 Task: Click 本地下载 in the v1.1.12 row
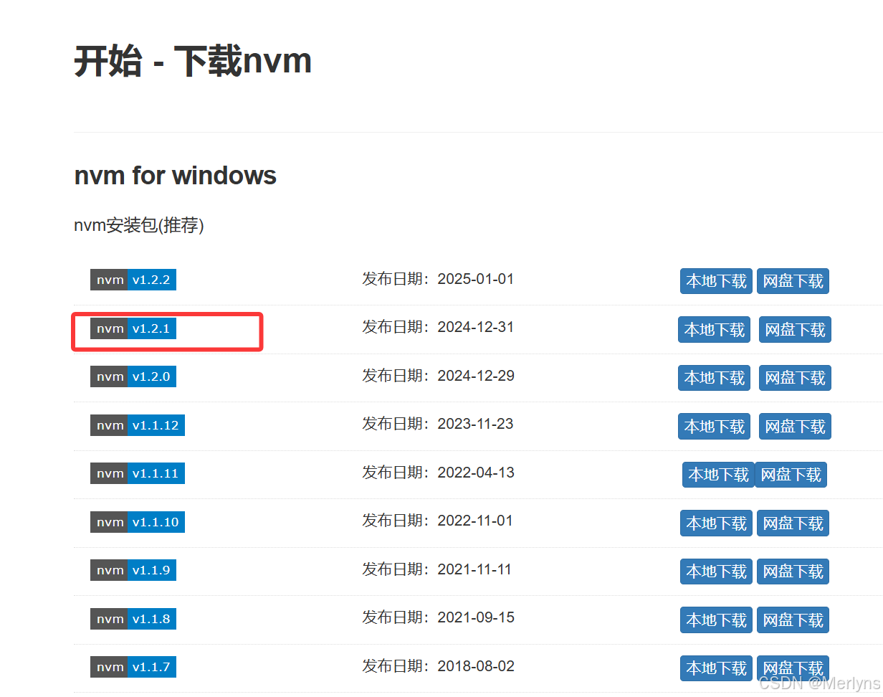715,427
